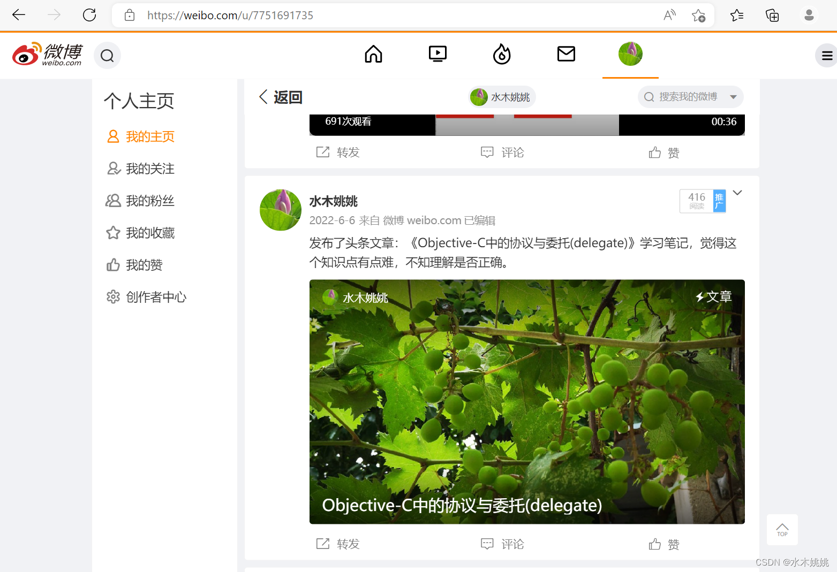Open 我的粉丝 in sidebar
Viewport: 837px width, 572px height.
coord(140,201)
